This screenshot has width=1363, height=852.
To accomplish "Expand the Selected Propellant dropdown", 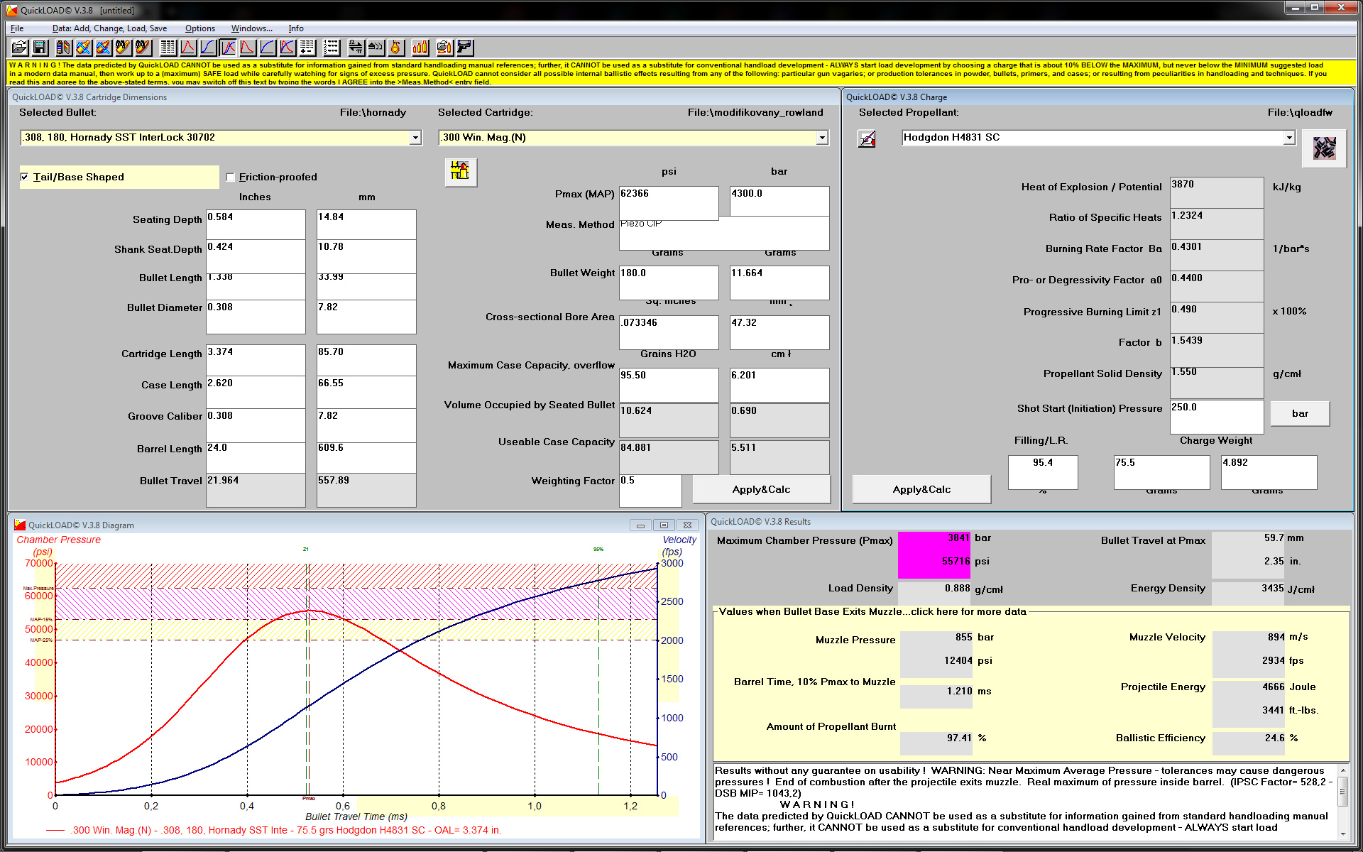I will point(1289,138).
